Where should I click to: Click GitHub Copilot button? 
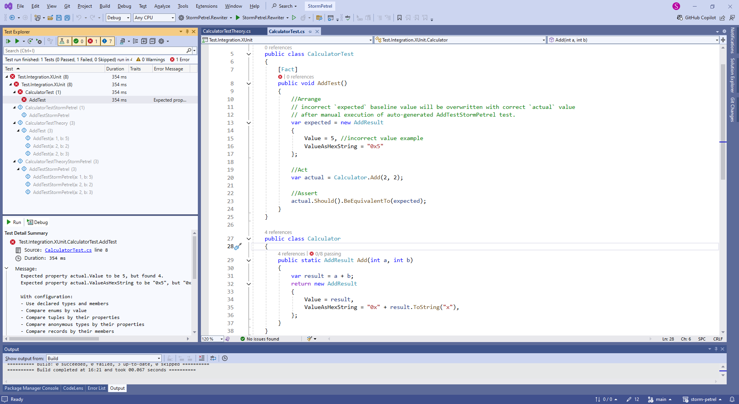pos(697,18)
